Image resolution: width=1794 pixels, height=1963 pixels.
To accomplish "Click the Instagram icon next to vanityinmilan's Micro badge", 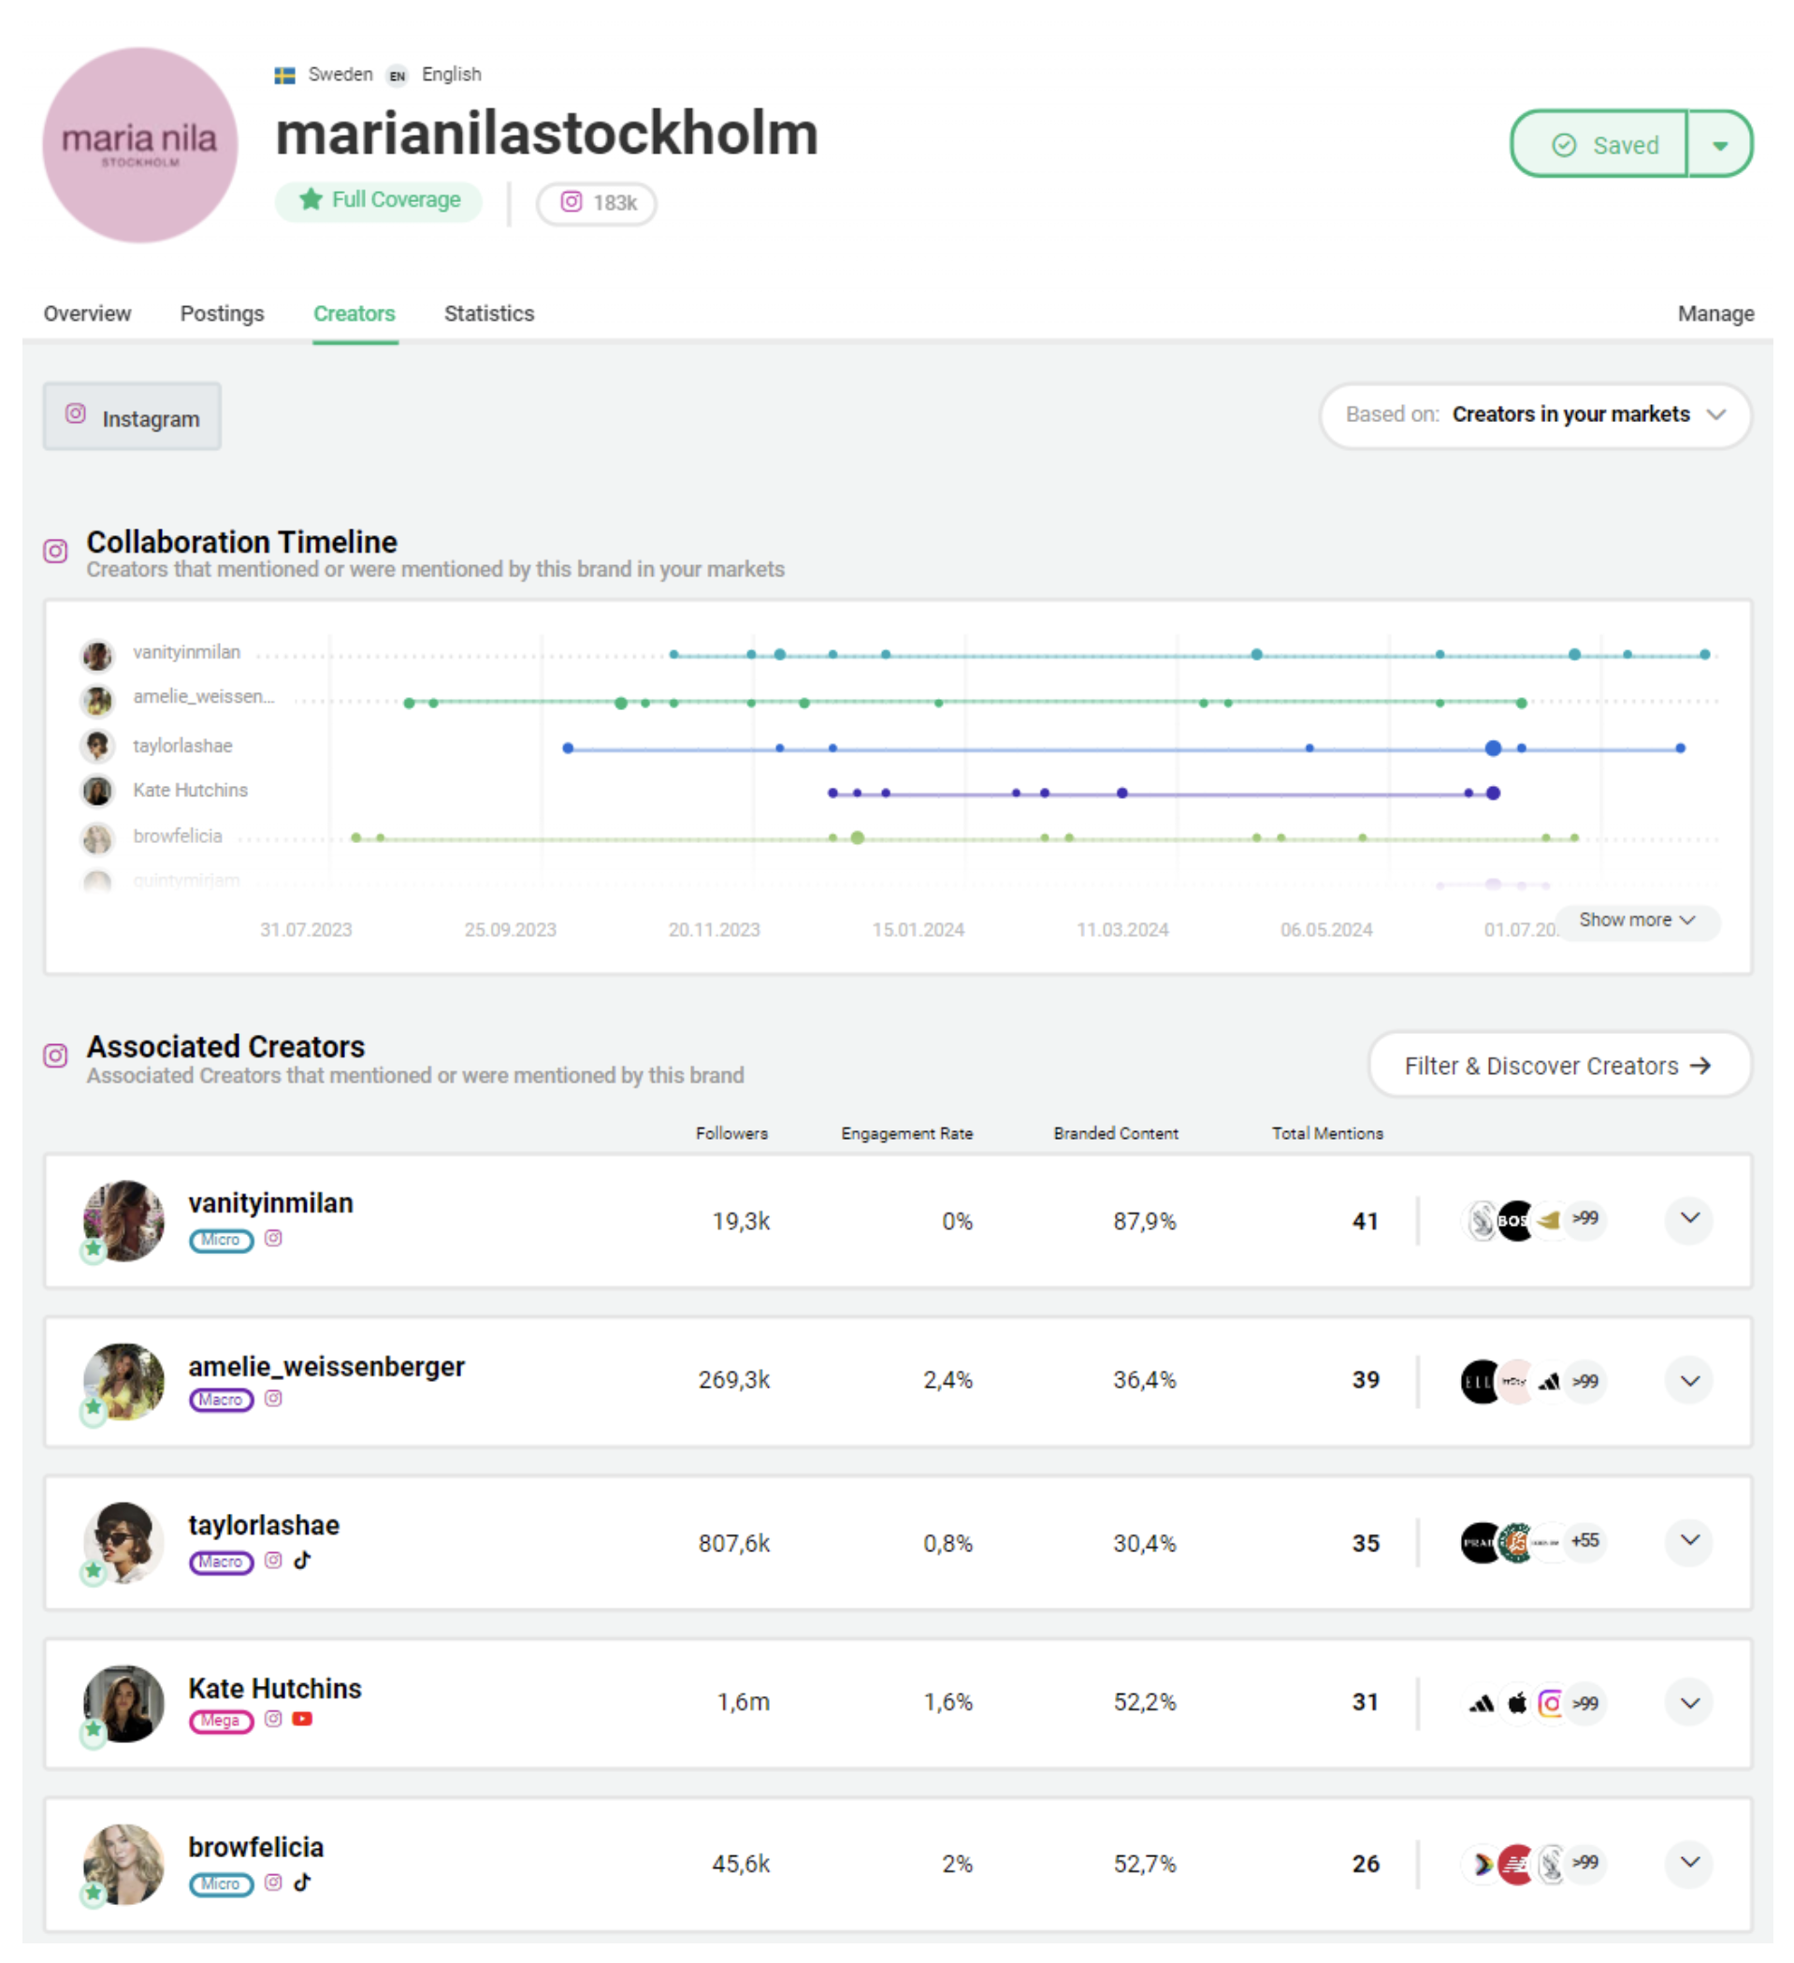I will (273, 1240).
